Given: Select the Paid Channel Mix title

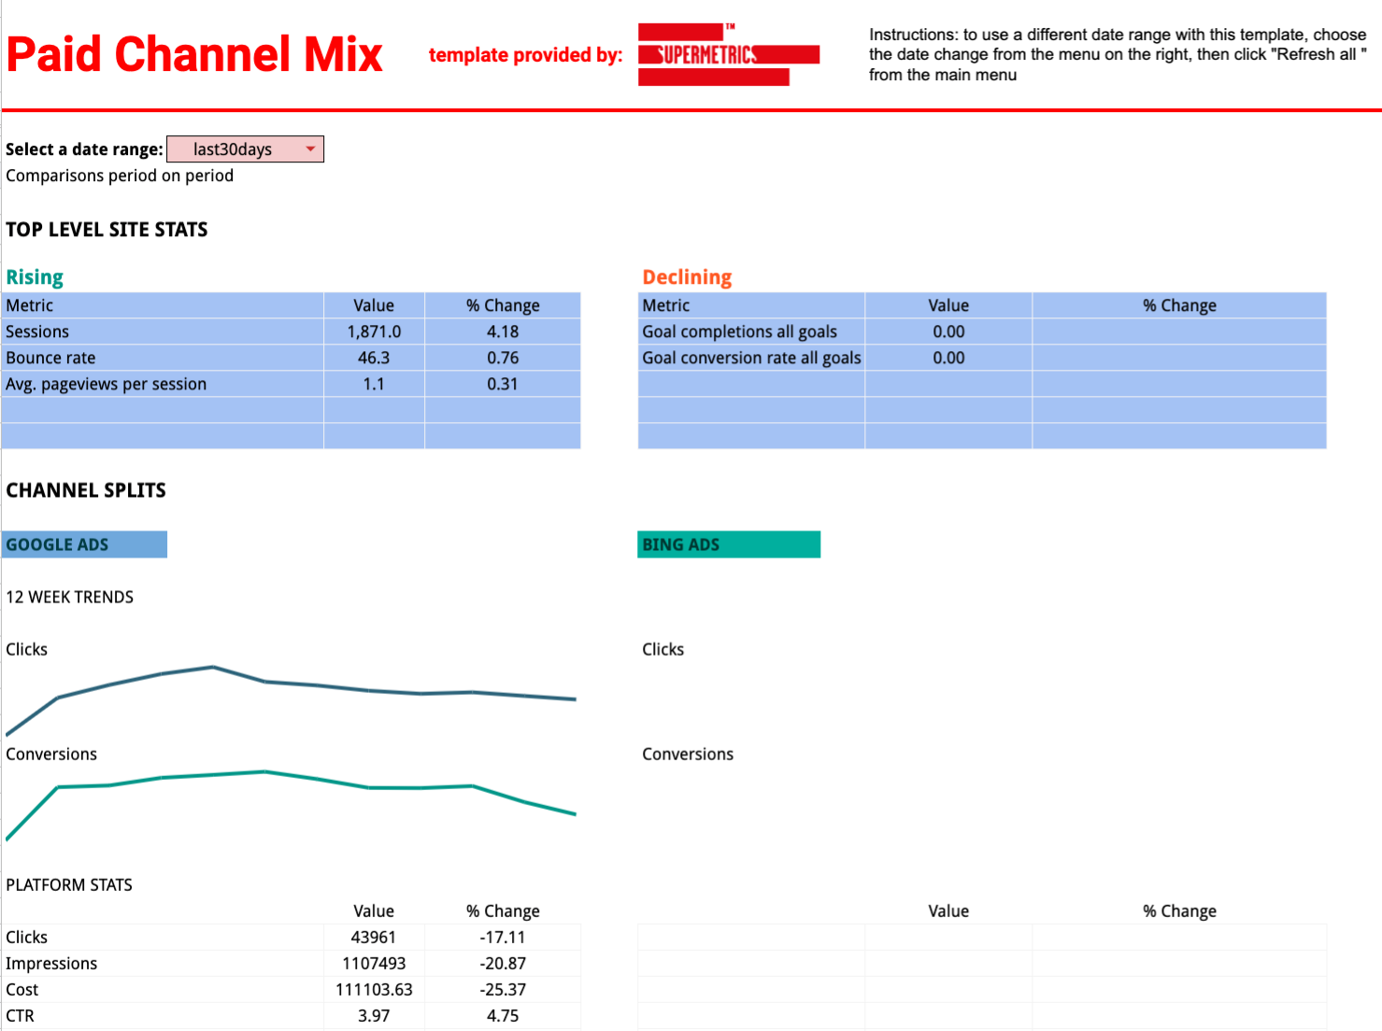Looking at the screenshot, I should pos(194,54).
